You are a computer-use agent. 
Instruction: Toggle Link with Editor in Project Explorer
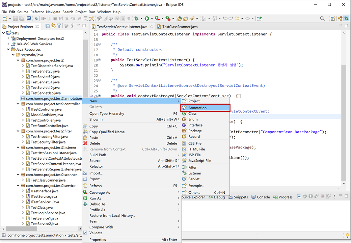(53, 26)
